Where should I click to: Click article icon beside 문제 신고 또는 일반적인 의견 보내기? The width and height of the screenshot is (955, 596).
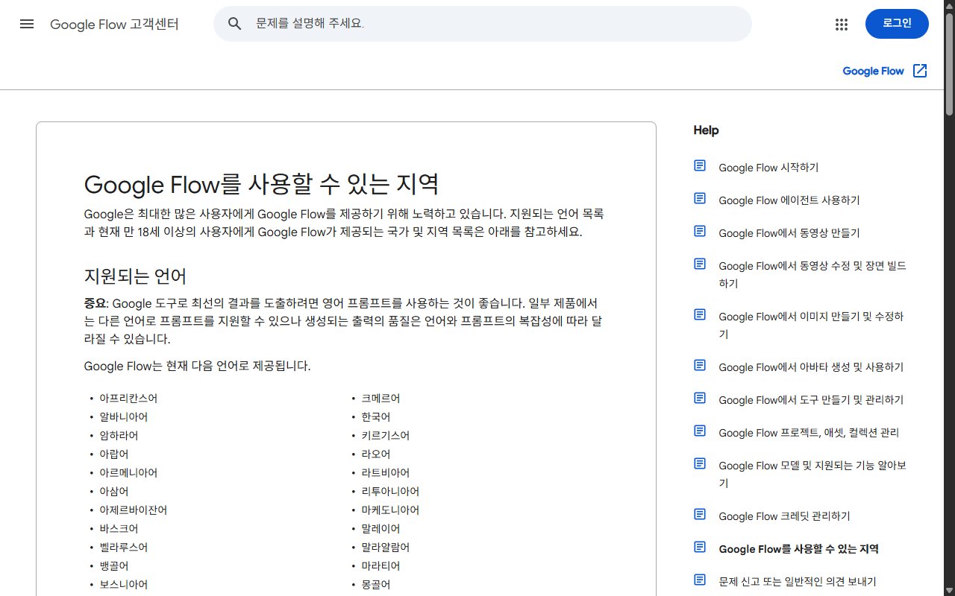[700, 580]
